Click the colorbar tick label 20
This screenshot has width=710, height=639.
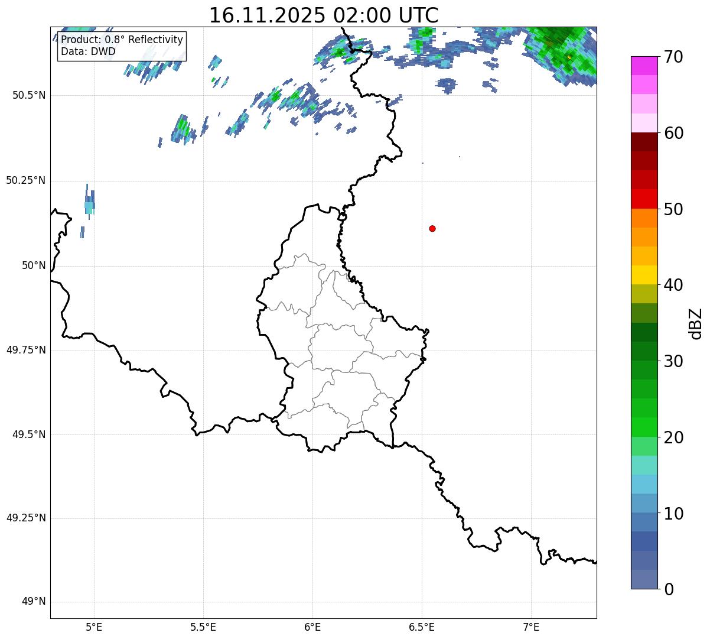tap(673, 437)
